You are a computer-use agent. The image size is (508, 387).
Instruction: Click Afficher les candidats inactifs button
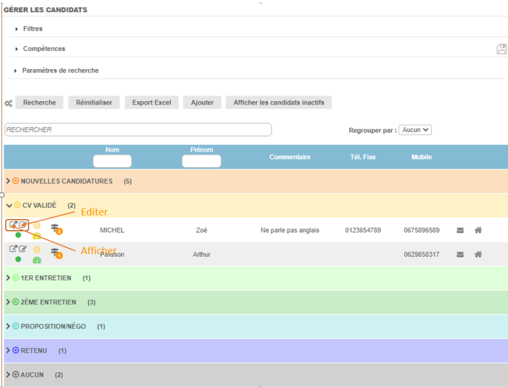pos(279,103)
